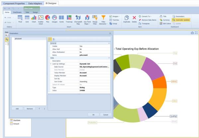
Task: Insert a Grid dashboard item
Action: click(x=27, y=19)
